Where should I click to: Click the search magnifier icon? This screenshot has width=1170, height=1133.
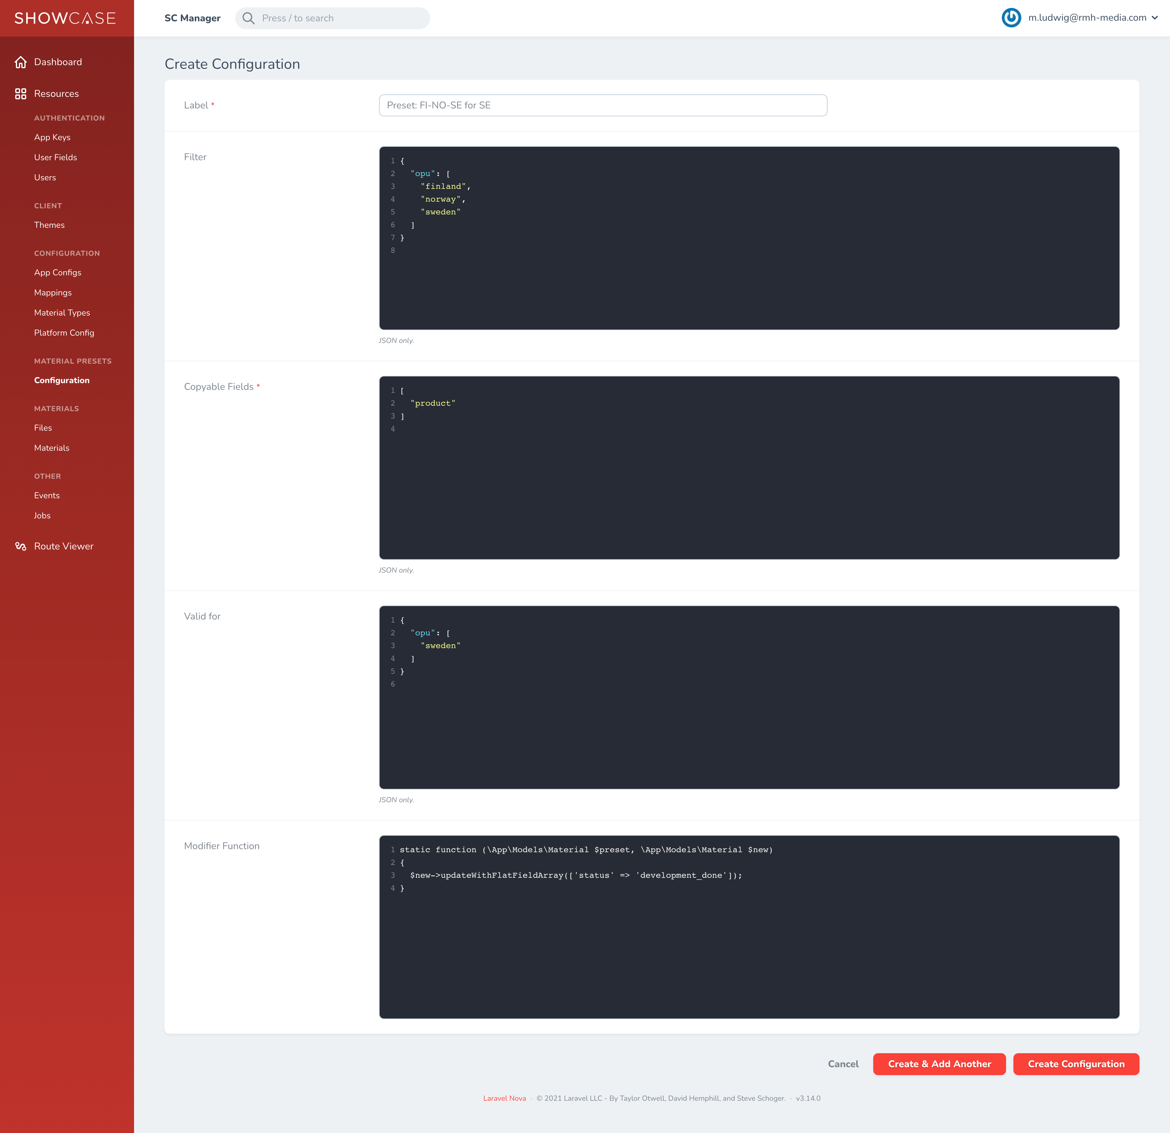[248, 19]
